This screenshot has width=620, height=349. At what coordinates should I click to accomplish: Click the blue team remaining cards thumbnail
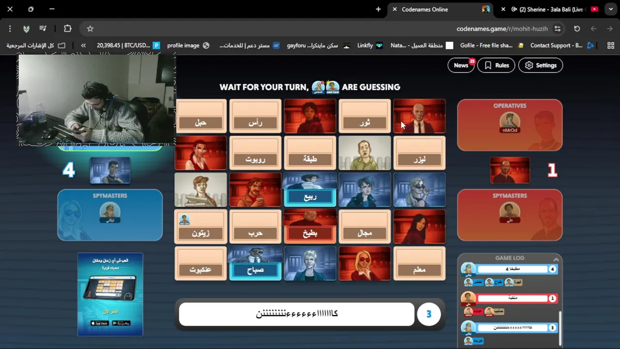pos(110,170)
